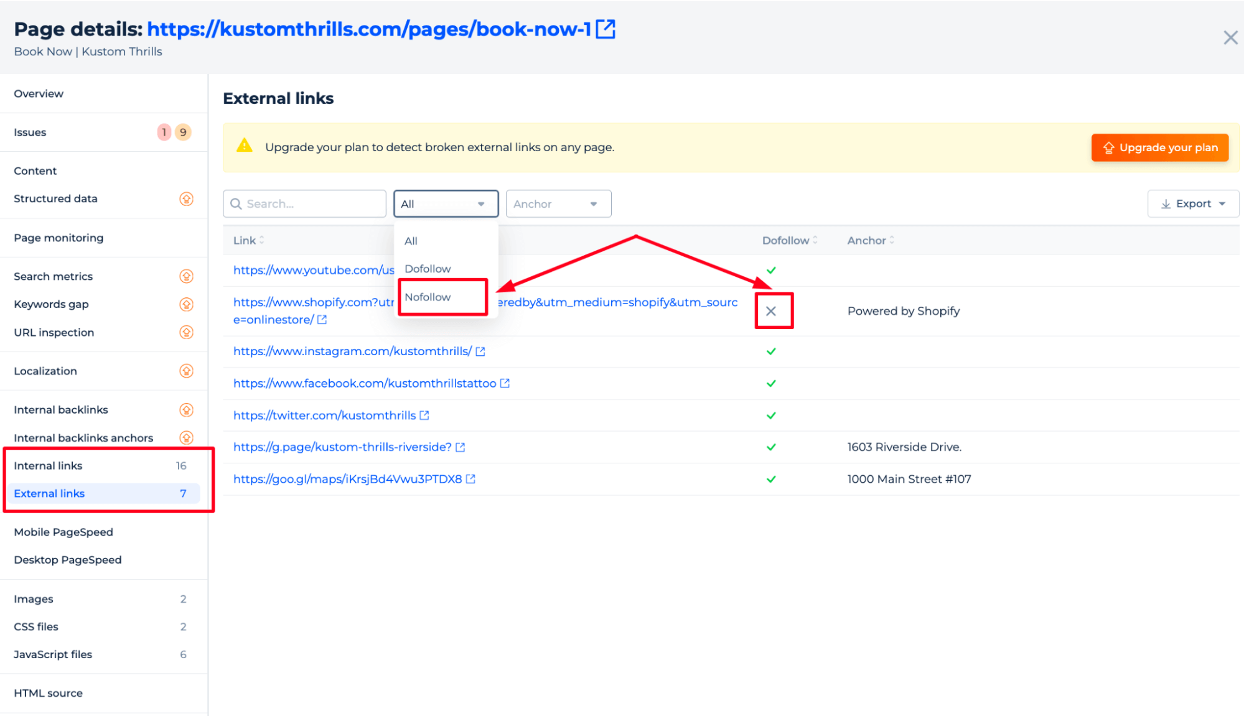Open the All link type filter dropdown

pyautogui.click(x=446, y=204)
